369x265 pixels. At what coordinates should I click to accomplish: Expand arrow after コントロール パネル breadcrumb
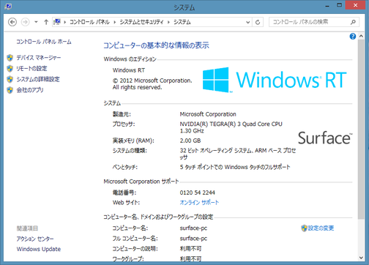[115, 22]
